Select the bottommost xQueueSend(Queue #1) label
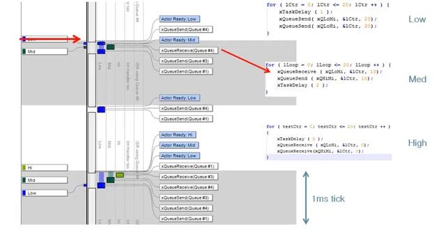 coord(186,219)
